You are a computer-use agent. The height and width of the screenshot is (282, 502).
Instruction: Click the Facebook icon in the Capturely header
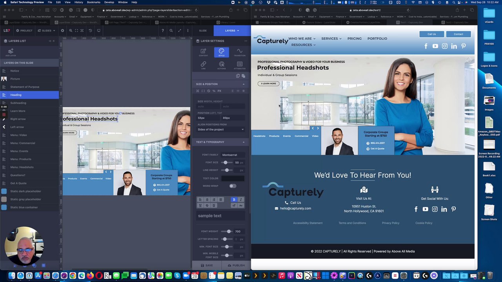click(x=426, y=46)
